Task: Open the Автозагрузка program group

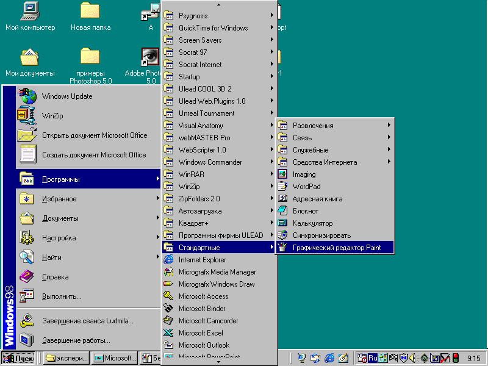Action: point(219,211)
